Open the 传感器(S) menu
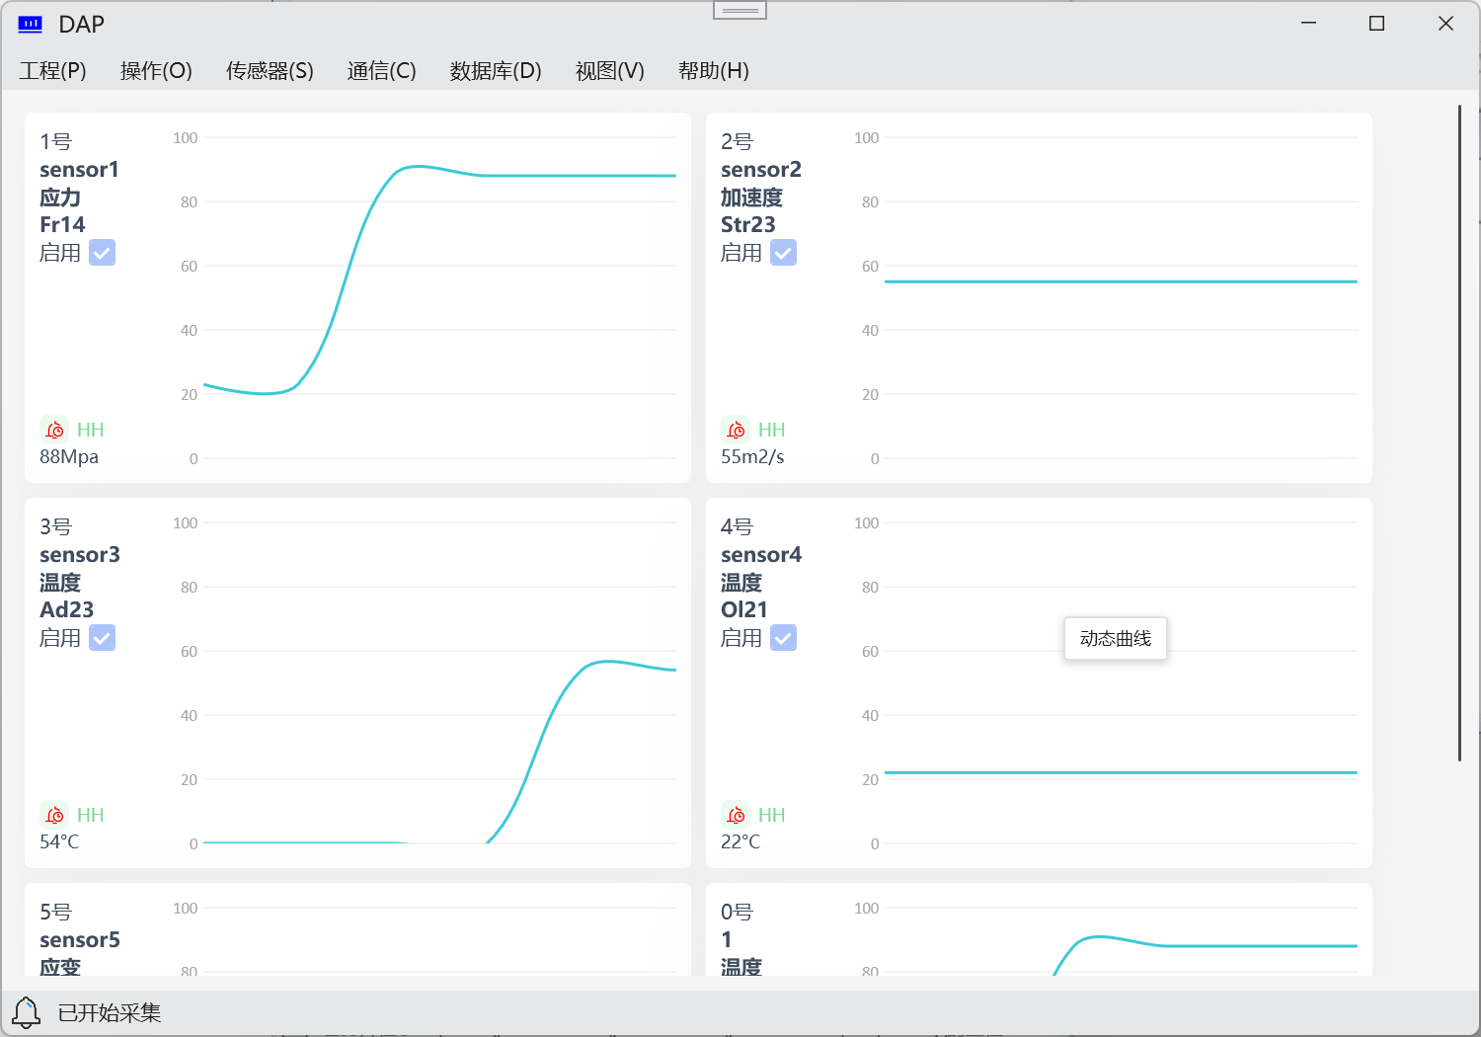Viewport: 1481px width, 1037px height. [x=270, y=71]
